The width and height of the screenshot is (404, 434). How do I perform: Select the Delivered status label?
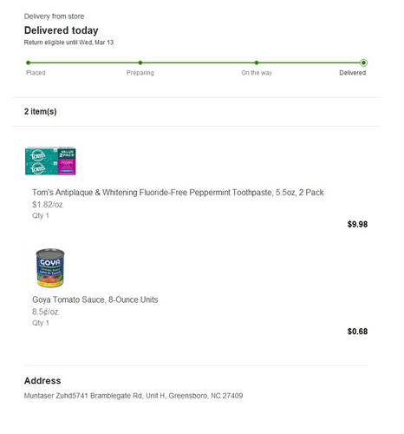(x=353, y=73)
